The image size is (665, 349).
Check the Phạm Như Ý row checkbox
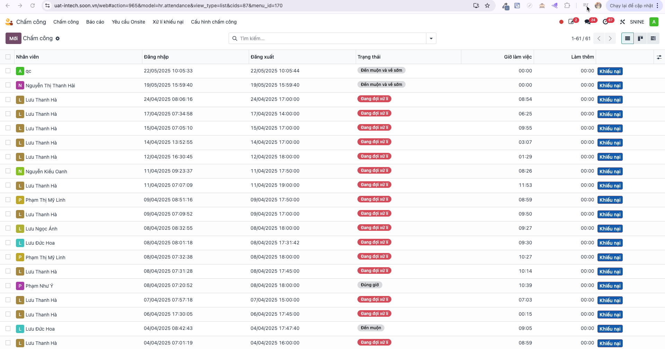click(x=8, y=286)
